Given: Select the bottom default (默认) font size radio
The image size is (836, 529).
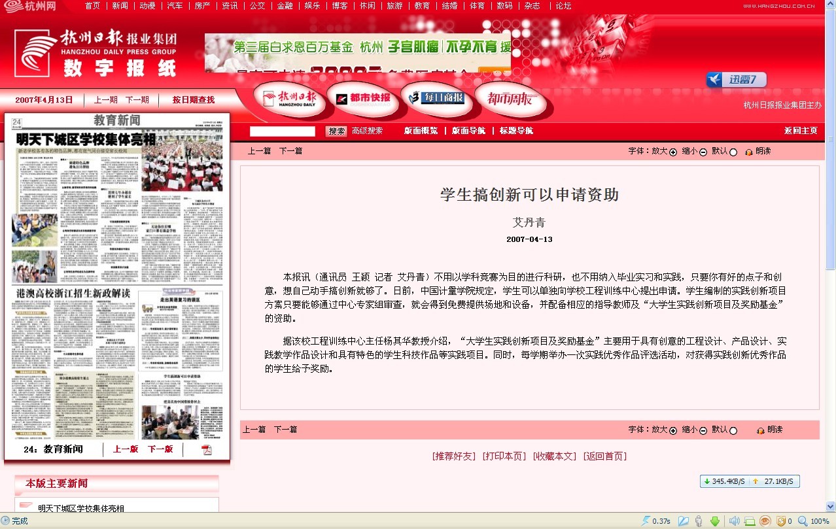Looking at the screenshot, I should pos(733,431).
